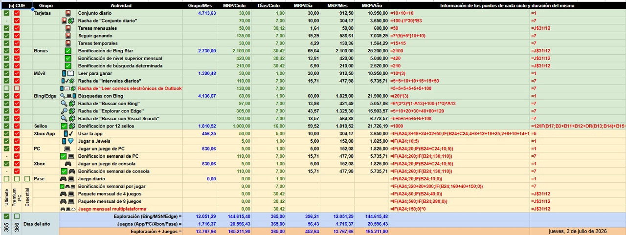Click the card icon beside "Conjunto diario"
Viewport: 626px width, 235px height.
coord(68,13)
